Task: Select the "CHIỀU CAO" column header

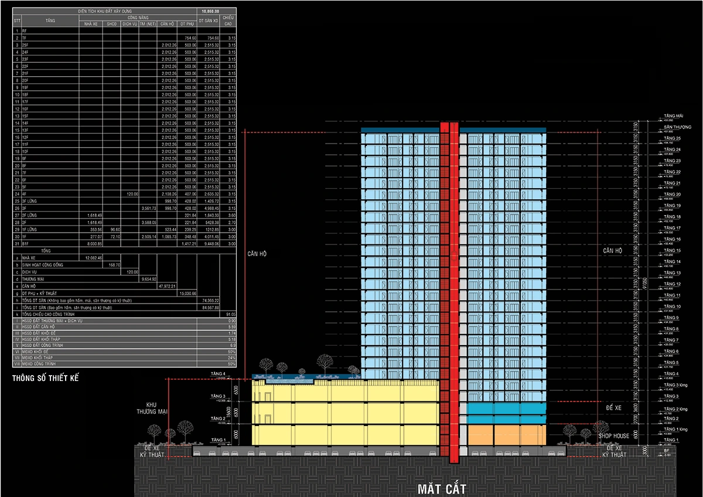Action: point(228,21)
